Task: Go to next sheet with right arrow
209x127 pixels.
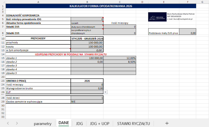Action: pyautogui.click(x=17, y=123)
